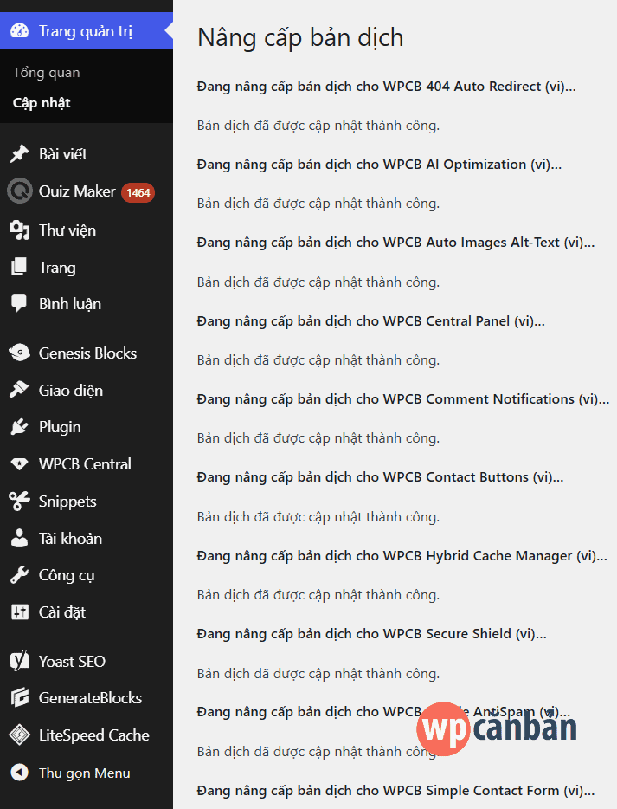The image size is (617, 809).
Task: Click the WPCB AI Optimization line
Action: coord(379,164)
